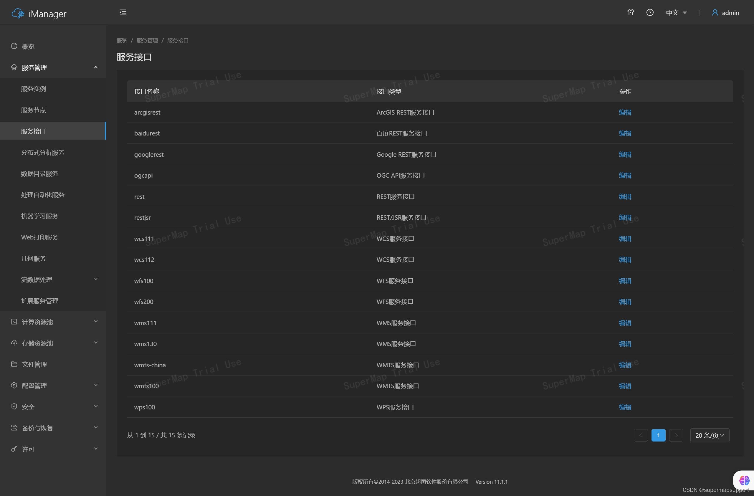
Task: Expand the 存储资源池 menu chevron
Action: click(96, 343)
